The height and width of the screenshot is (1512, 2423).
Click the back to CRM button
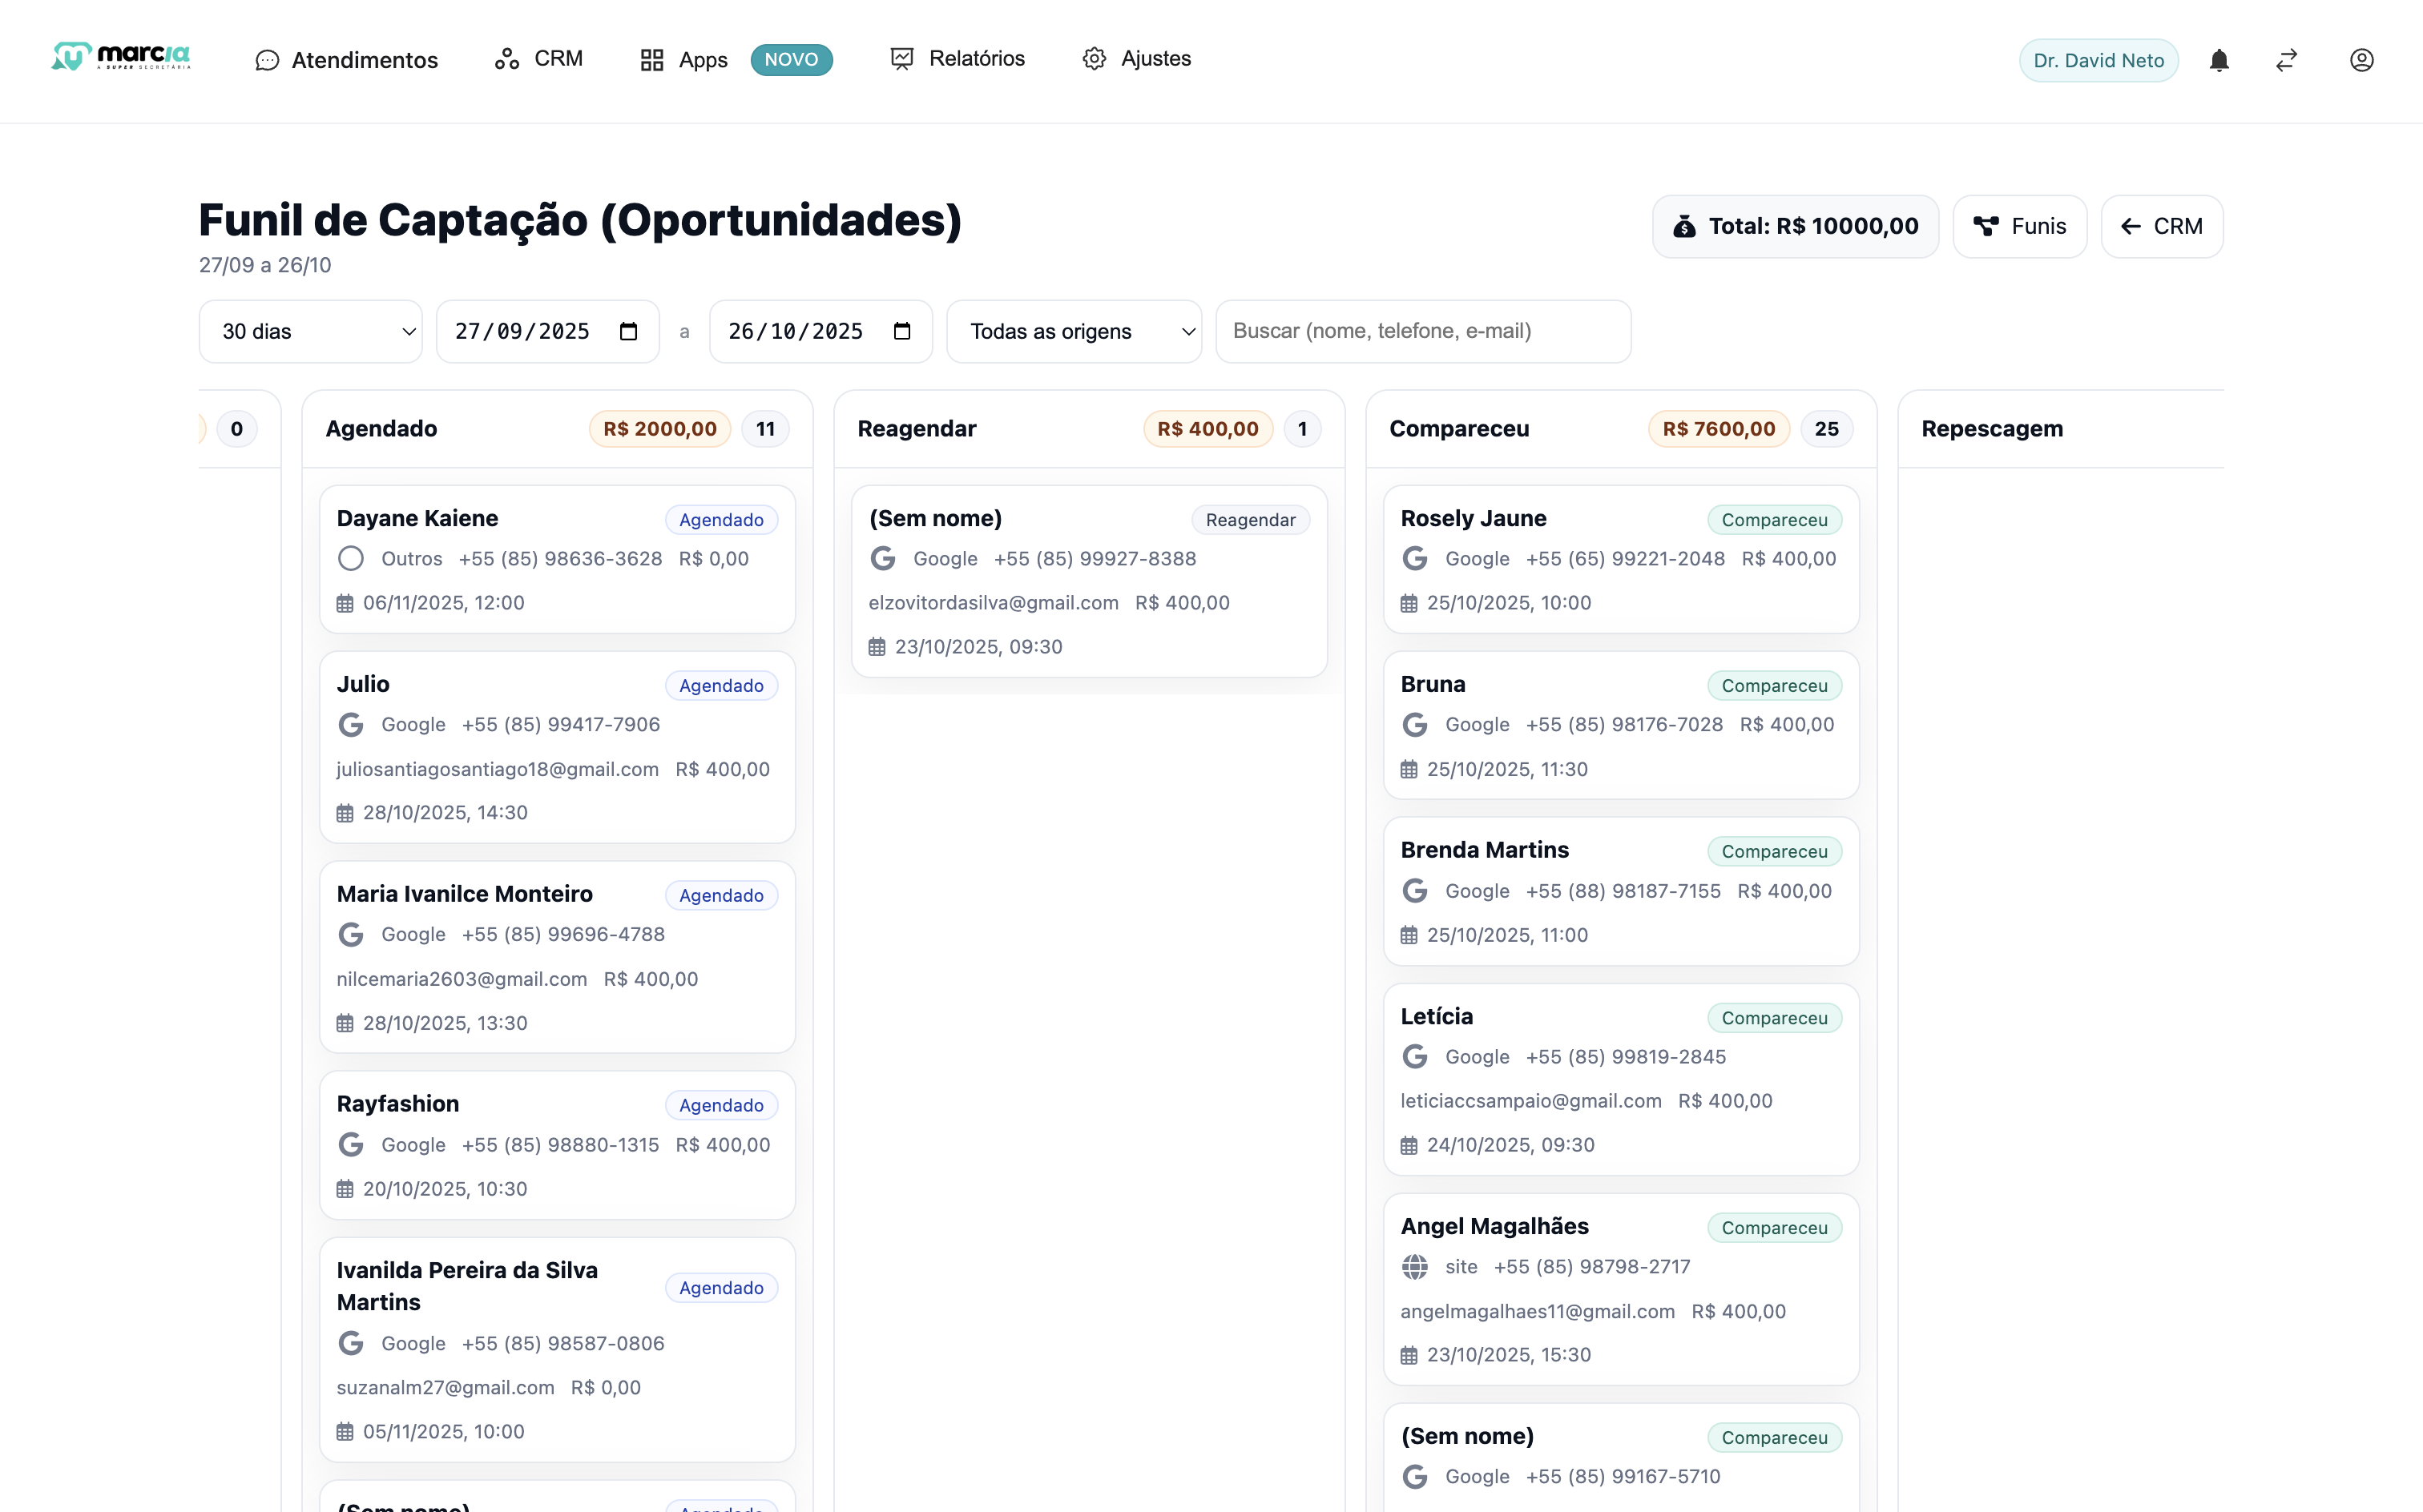click(x=2161, y=226)
